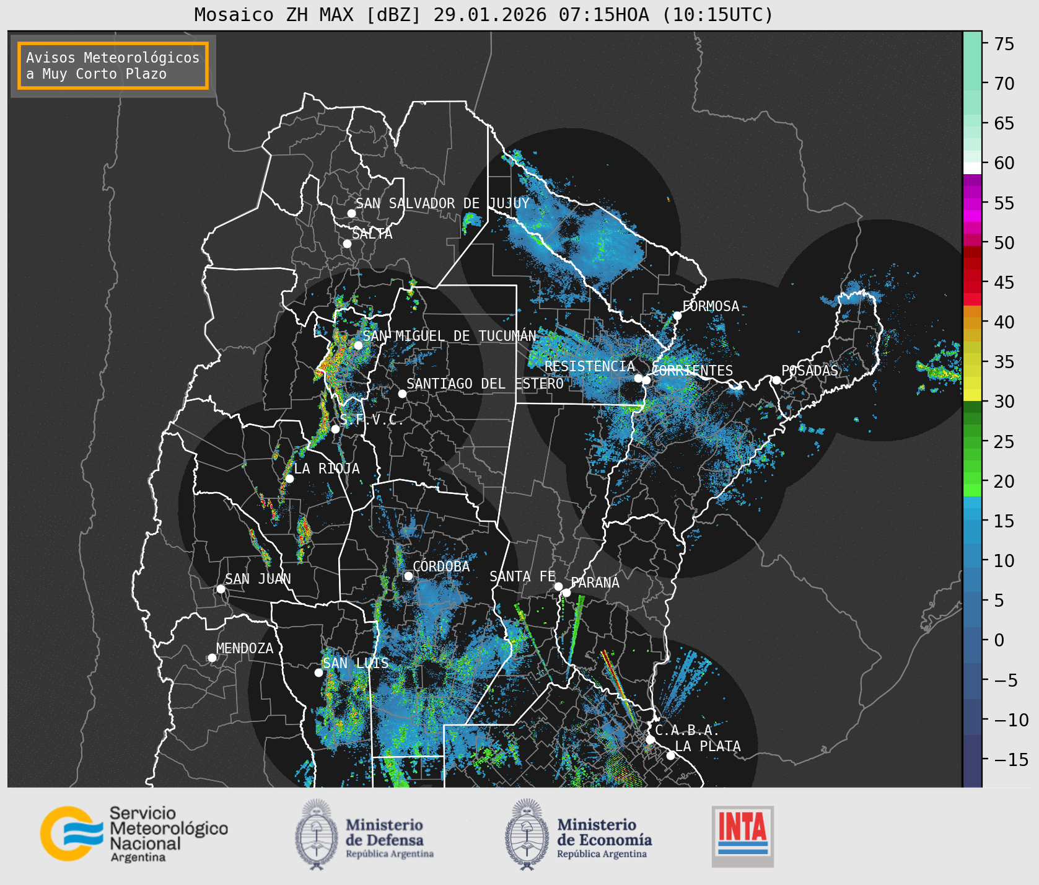Click the MENDOZA map label
The height and width of the screenshot is (885, 1039).
pos(245,648)
